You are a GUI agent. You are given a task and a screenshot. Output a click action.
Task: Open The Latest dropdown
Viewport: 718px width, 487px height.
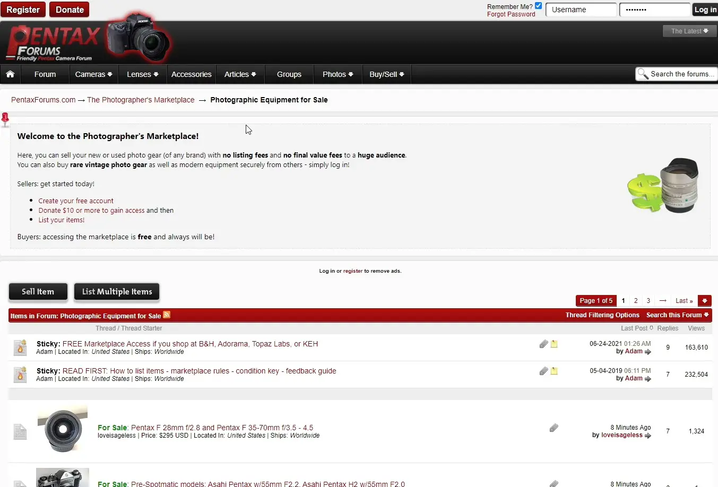(689, 31)
